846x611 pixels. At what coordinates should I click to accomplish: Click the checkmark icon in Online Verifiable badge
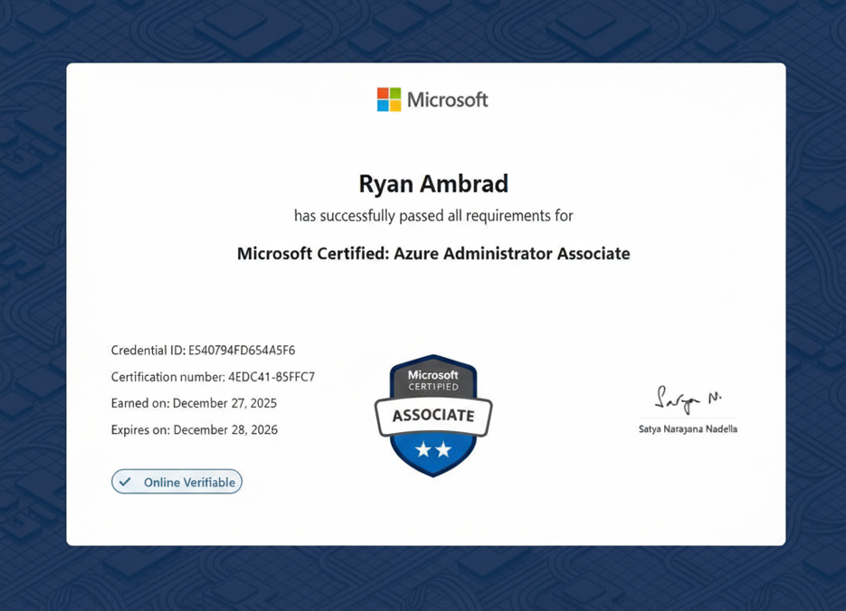click(126, 482)
